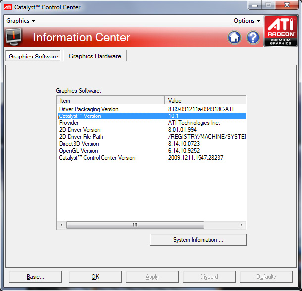
Task: Click the Item column header
Action: (x=111, y=101)
